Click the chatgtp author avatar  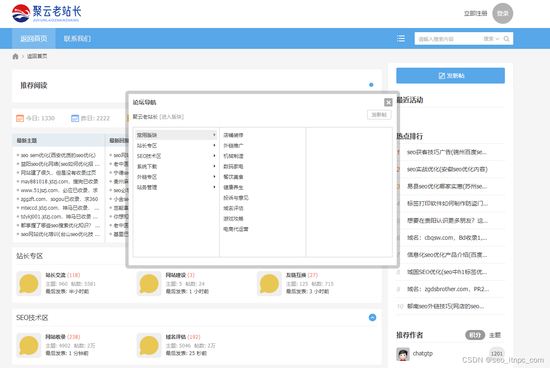coord(403,354)
